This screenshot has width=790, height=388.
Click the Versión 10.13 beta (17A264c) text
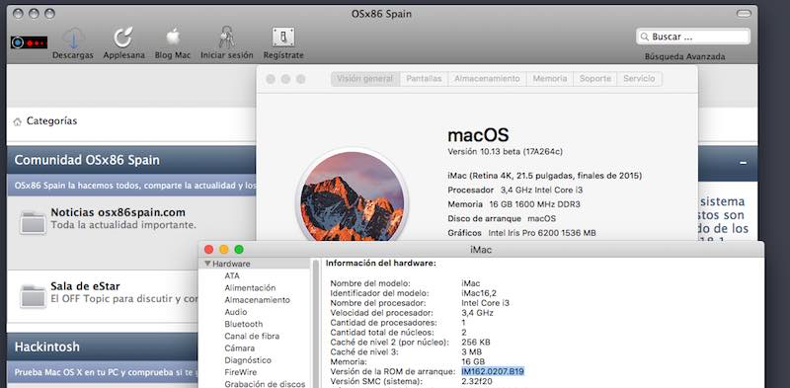506,152
